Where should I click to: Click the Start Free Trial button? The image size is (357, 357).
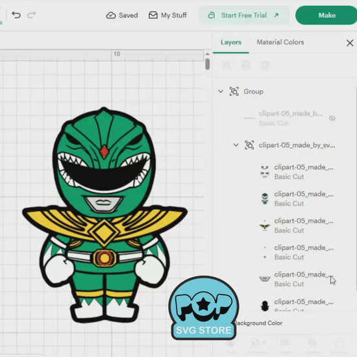[244, 16]
